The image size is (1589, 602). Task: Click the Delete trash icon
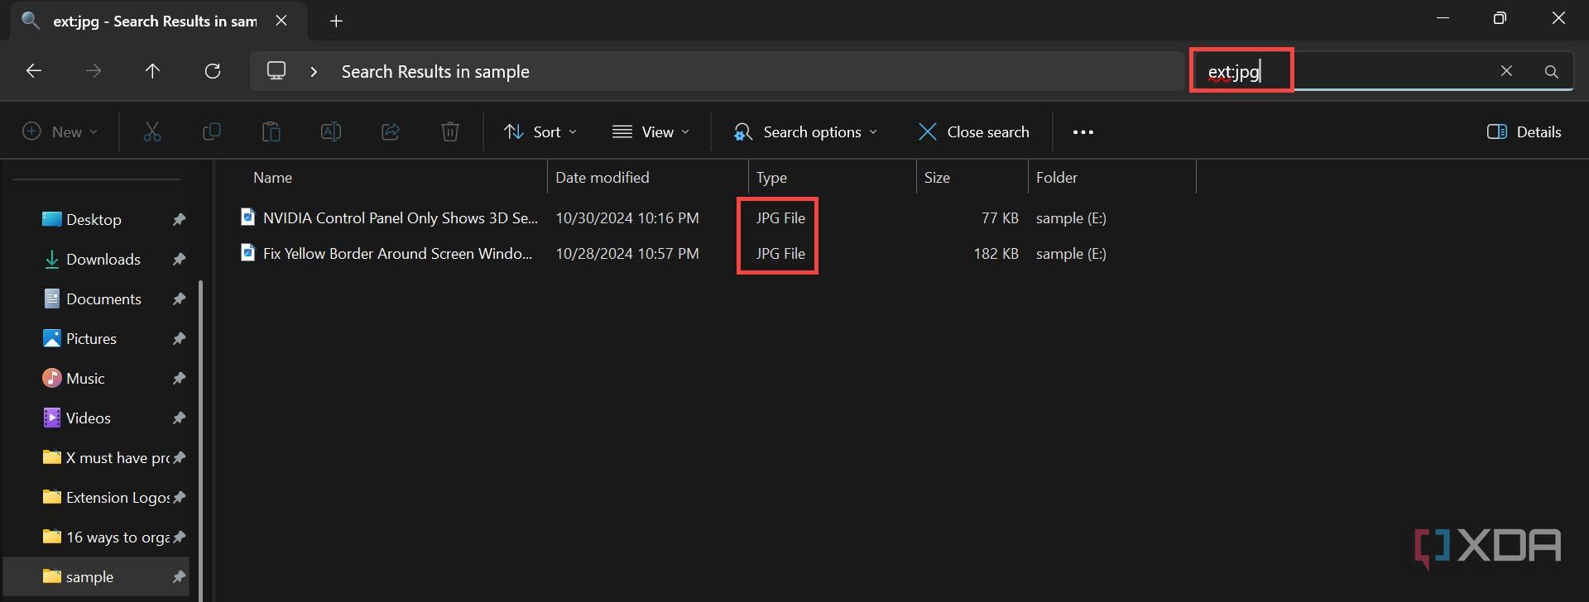[450, 131]
